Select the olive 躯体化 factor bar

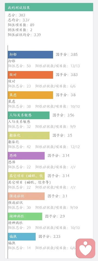[29, 136]
